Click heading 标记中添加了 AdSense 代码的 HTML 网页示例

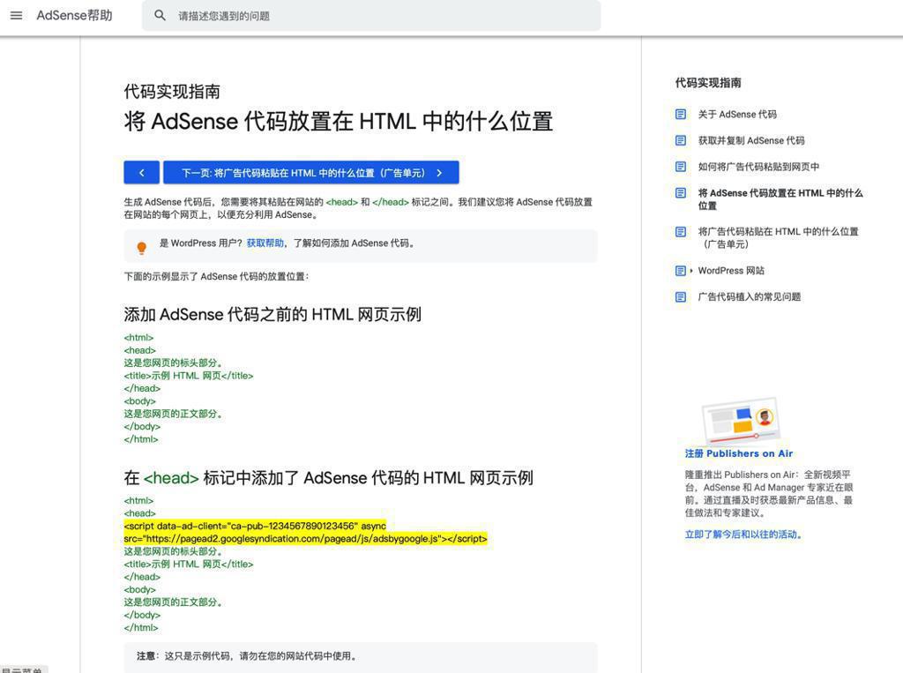(328, 478)
